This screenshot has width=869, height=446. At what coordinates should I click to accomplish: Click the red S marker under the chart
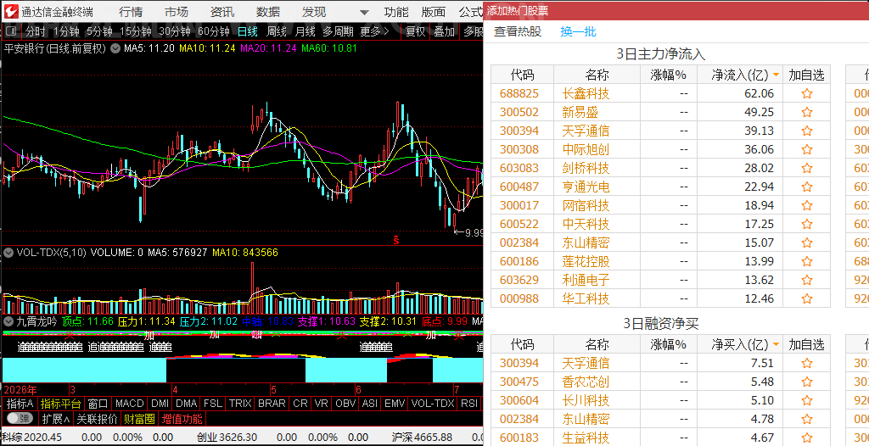[x=396, y=240]
